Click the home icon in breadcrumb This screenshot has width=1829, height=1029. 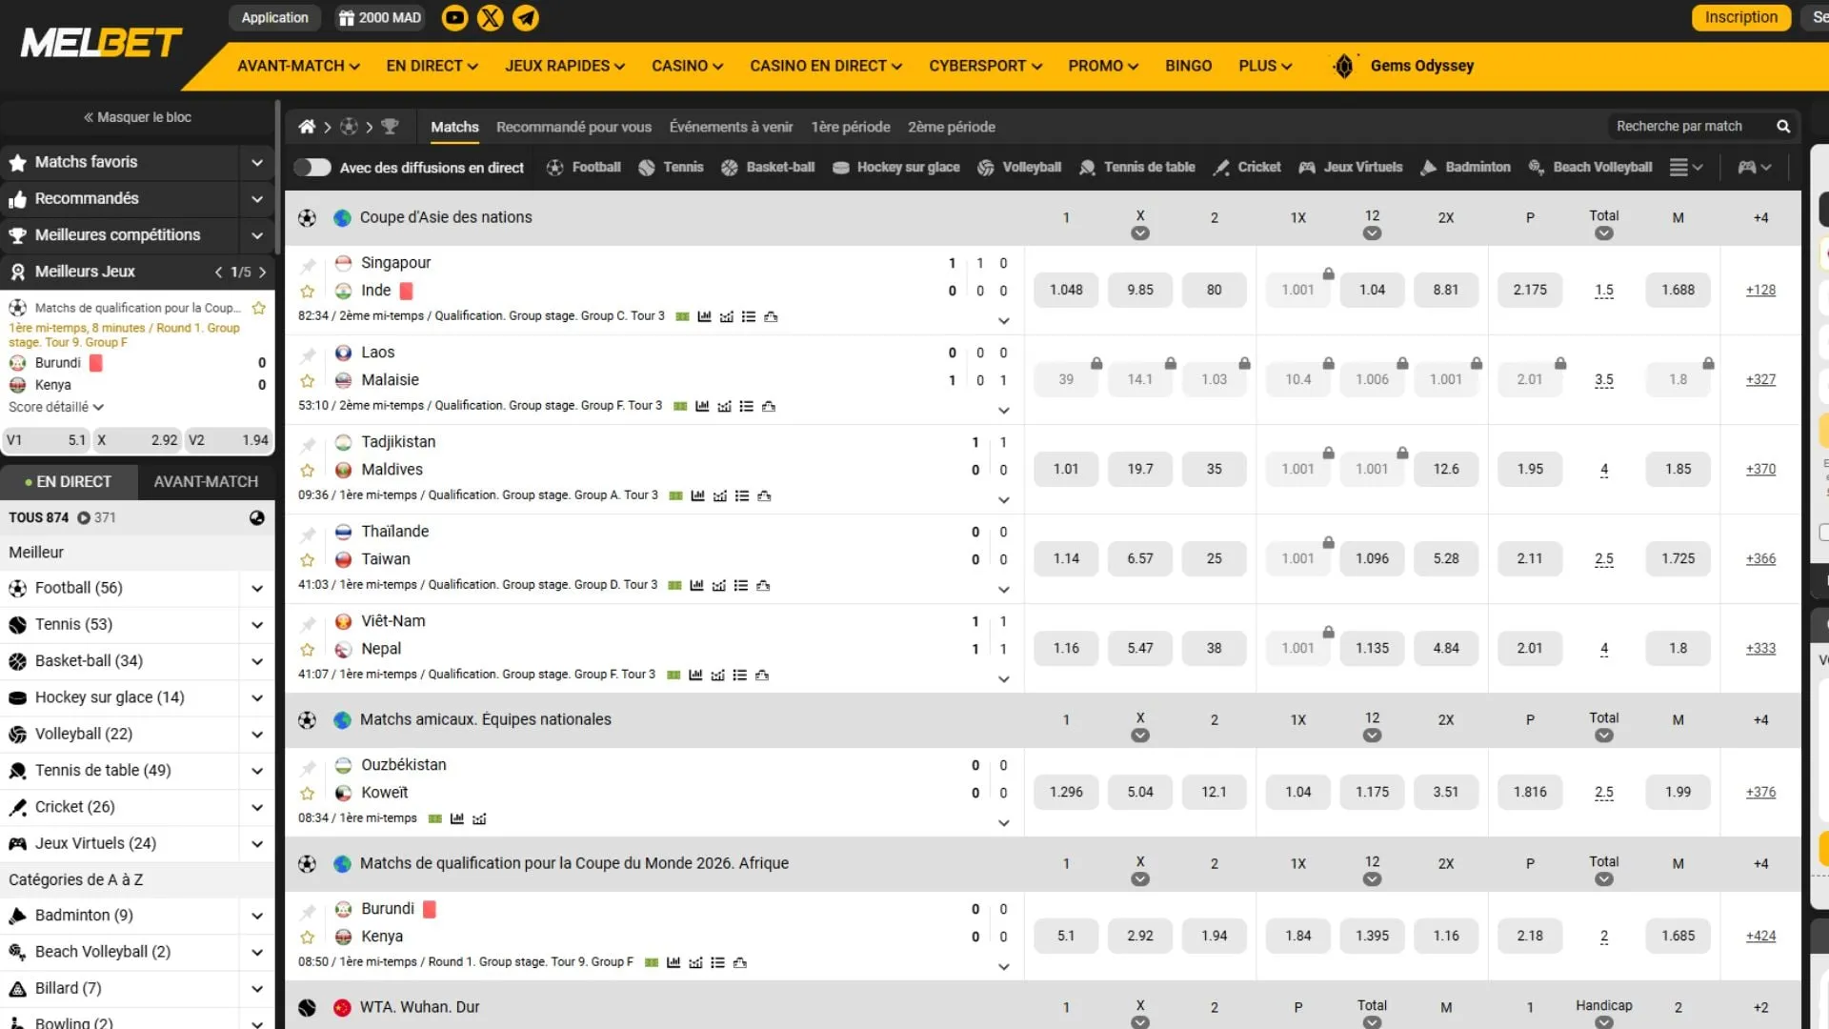point(307,127)
